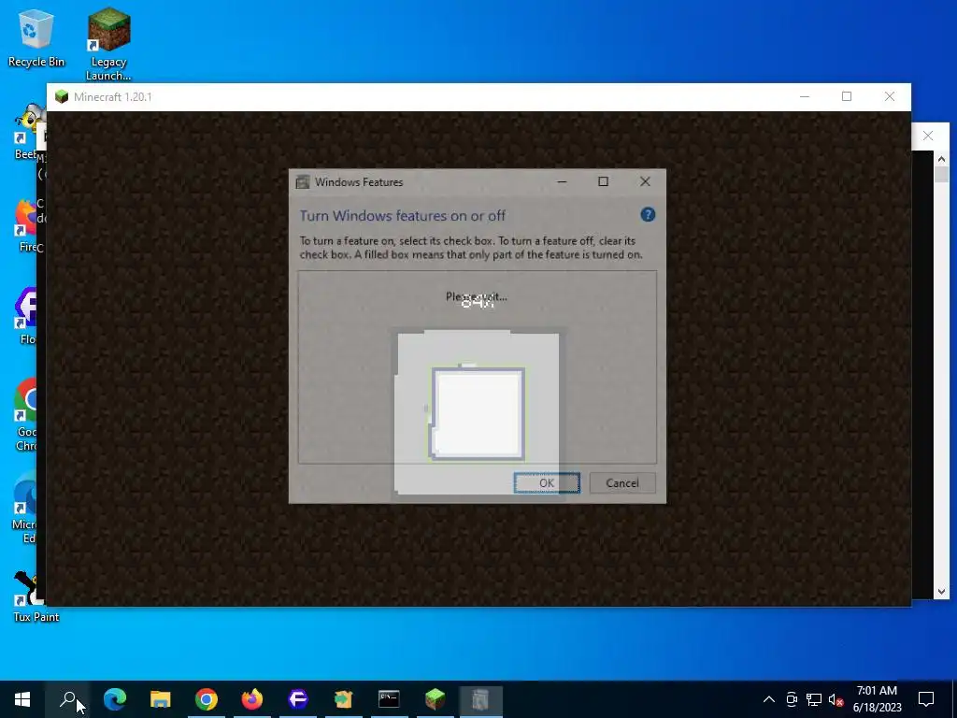Click OK in Windows Features dialog
Viewport: 957px width, 718px height.
coord(546,483)
